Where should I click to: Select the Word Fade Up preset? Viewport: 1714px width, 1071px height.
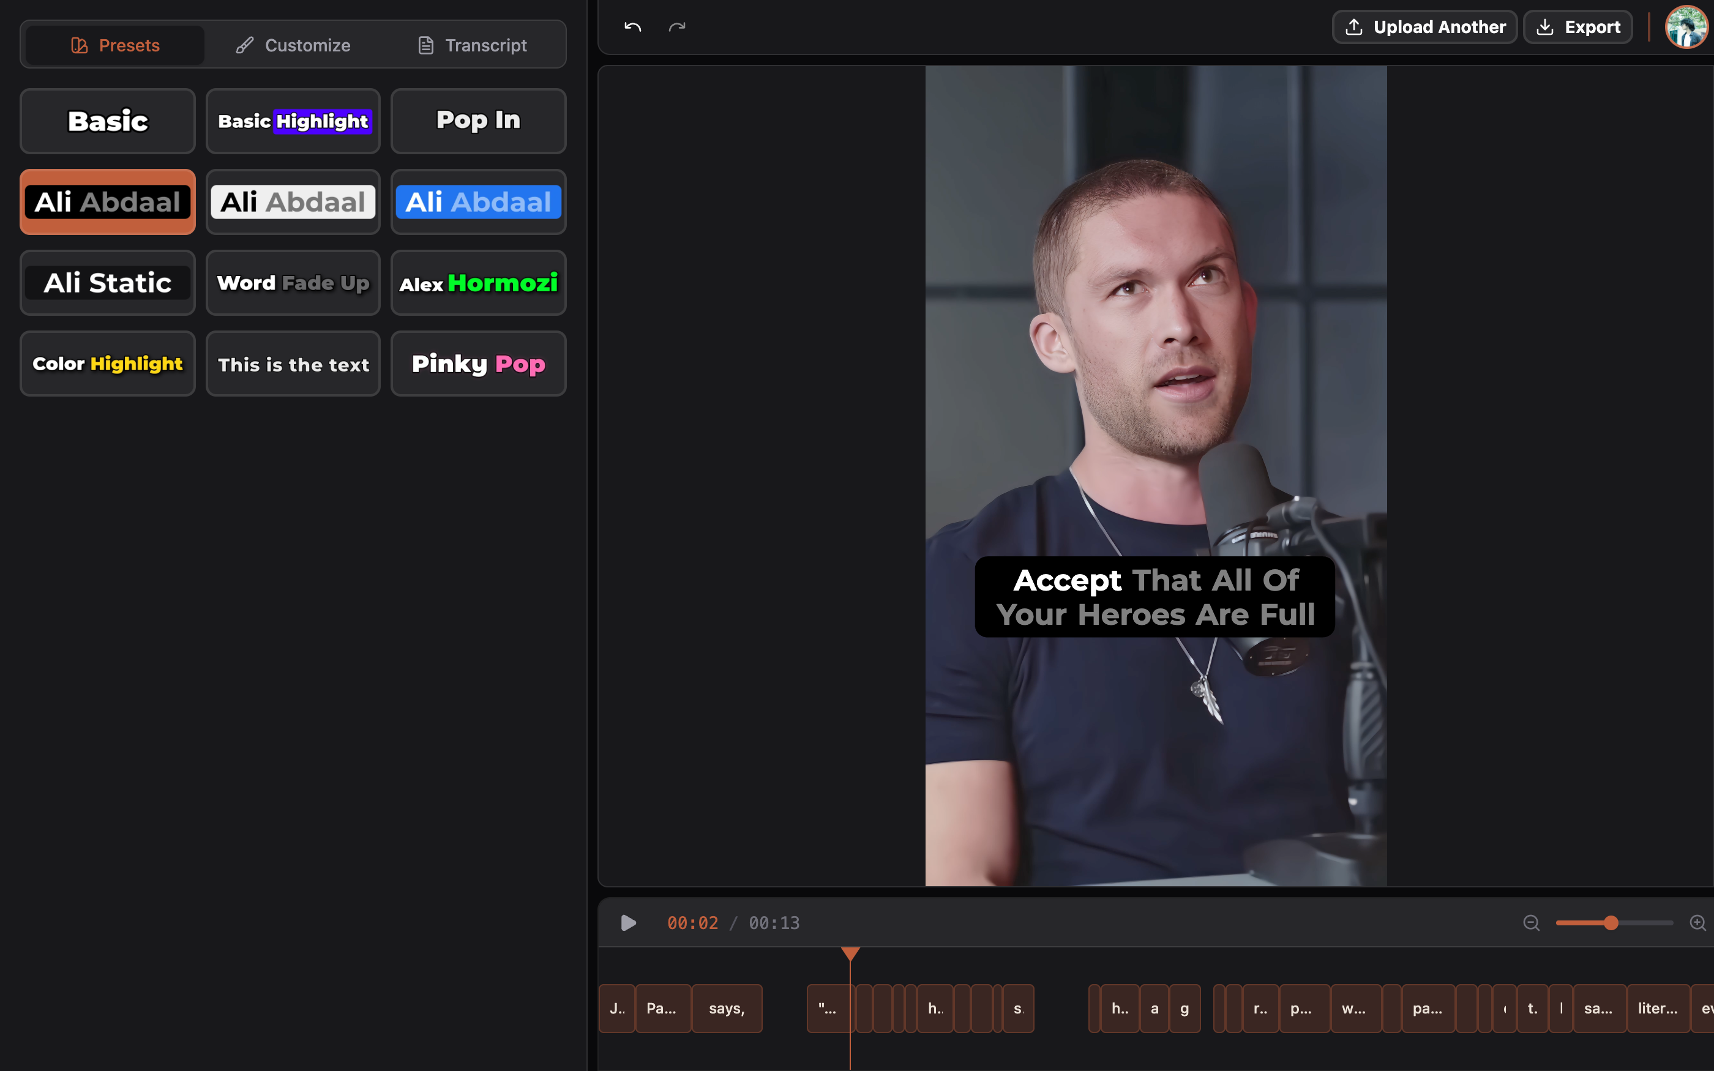293,283
